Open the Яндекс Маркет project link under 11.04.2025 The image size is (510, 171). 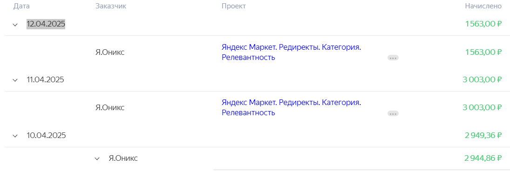tap(292, 108)
